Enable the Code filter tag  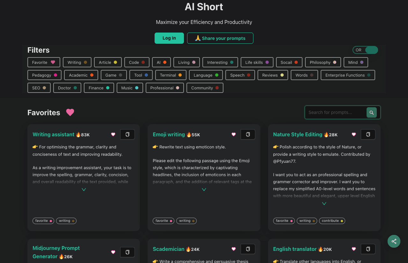click(137, 62)
